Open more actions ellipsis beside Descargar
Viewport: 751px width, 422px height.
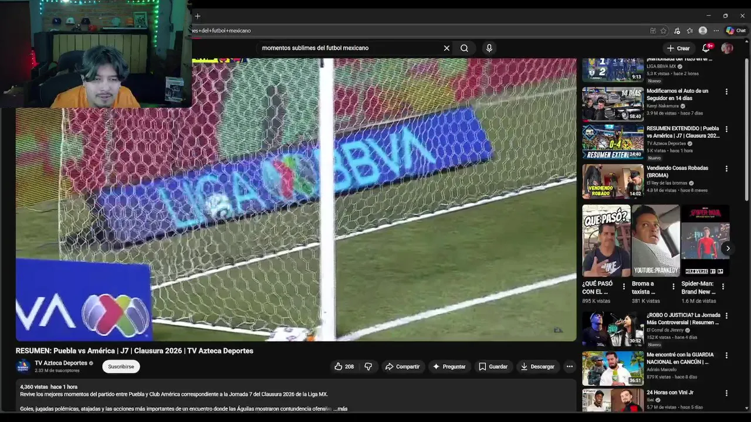(x=569, y=366)
